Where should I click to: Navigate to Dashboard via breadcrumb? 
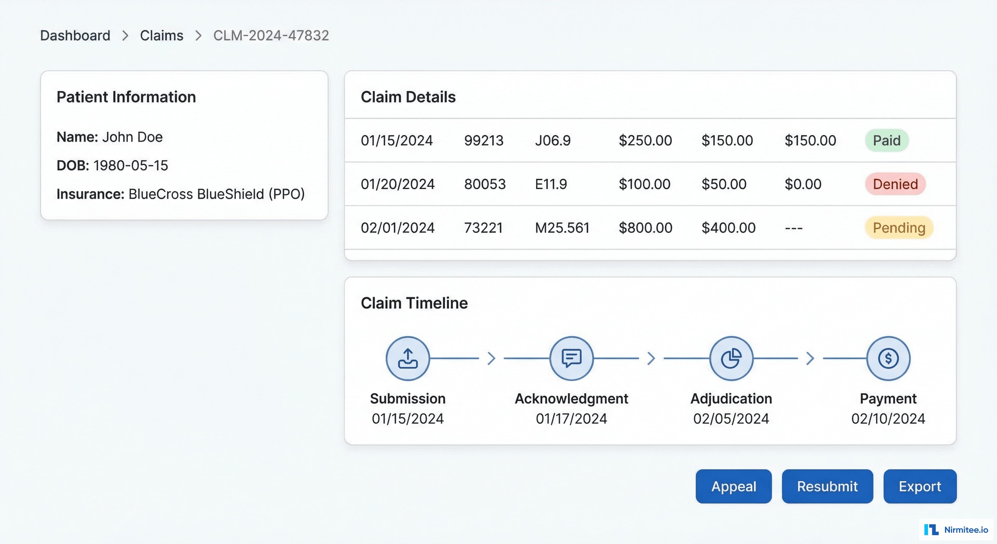[75, 35]
